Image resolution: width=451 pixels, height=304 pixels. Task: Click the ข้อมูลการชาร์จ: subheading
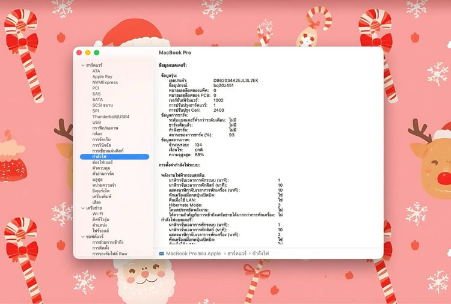click(174, 115)
